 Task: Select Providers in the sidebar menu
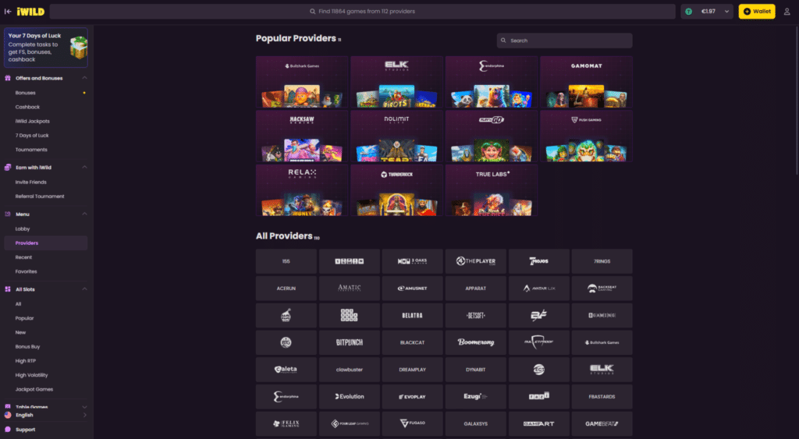(46, 243)
